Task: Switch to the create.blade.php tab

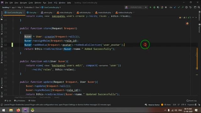Action: [x=104, y=13]
